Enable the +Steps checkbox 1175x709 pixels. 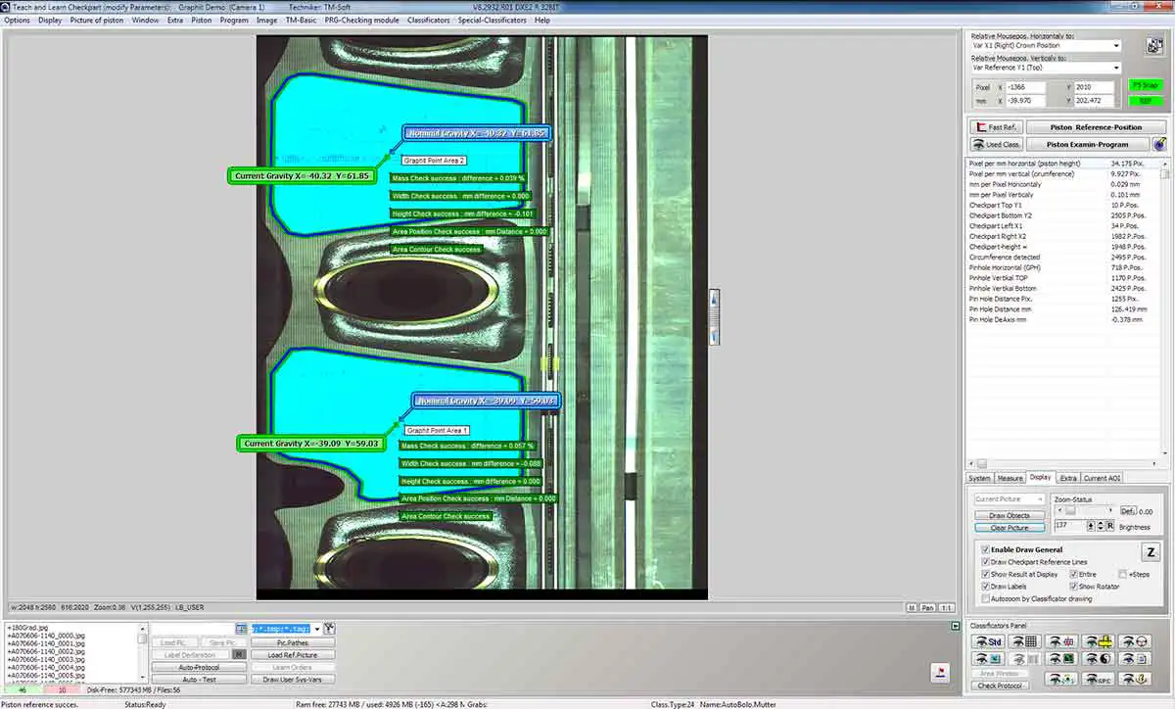1122,574
